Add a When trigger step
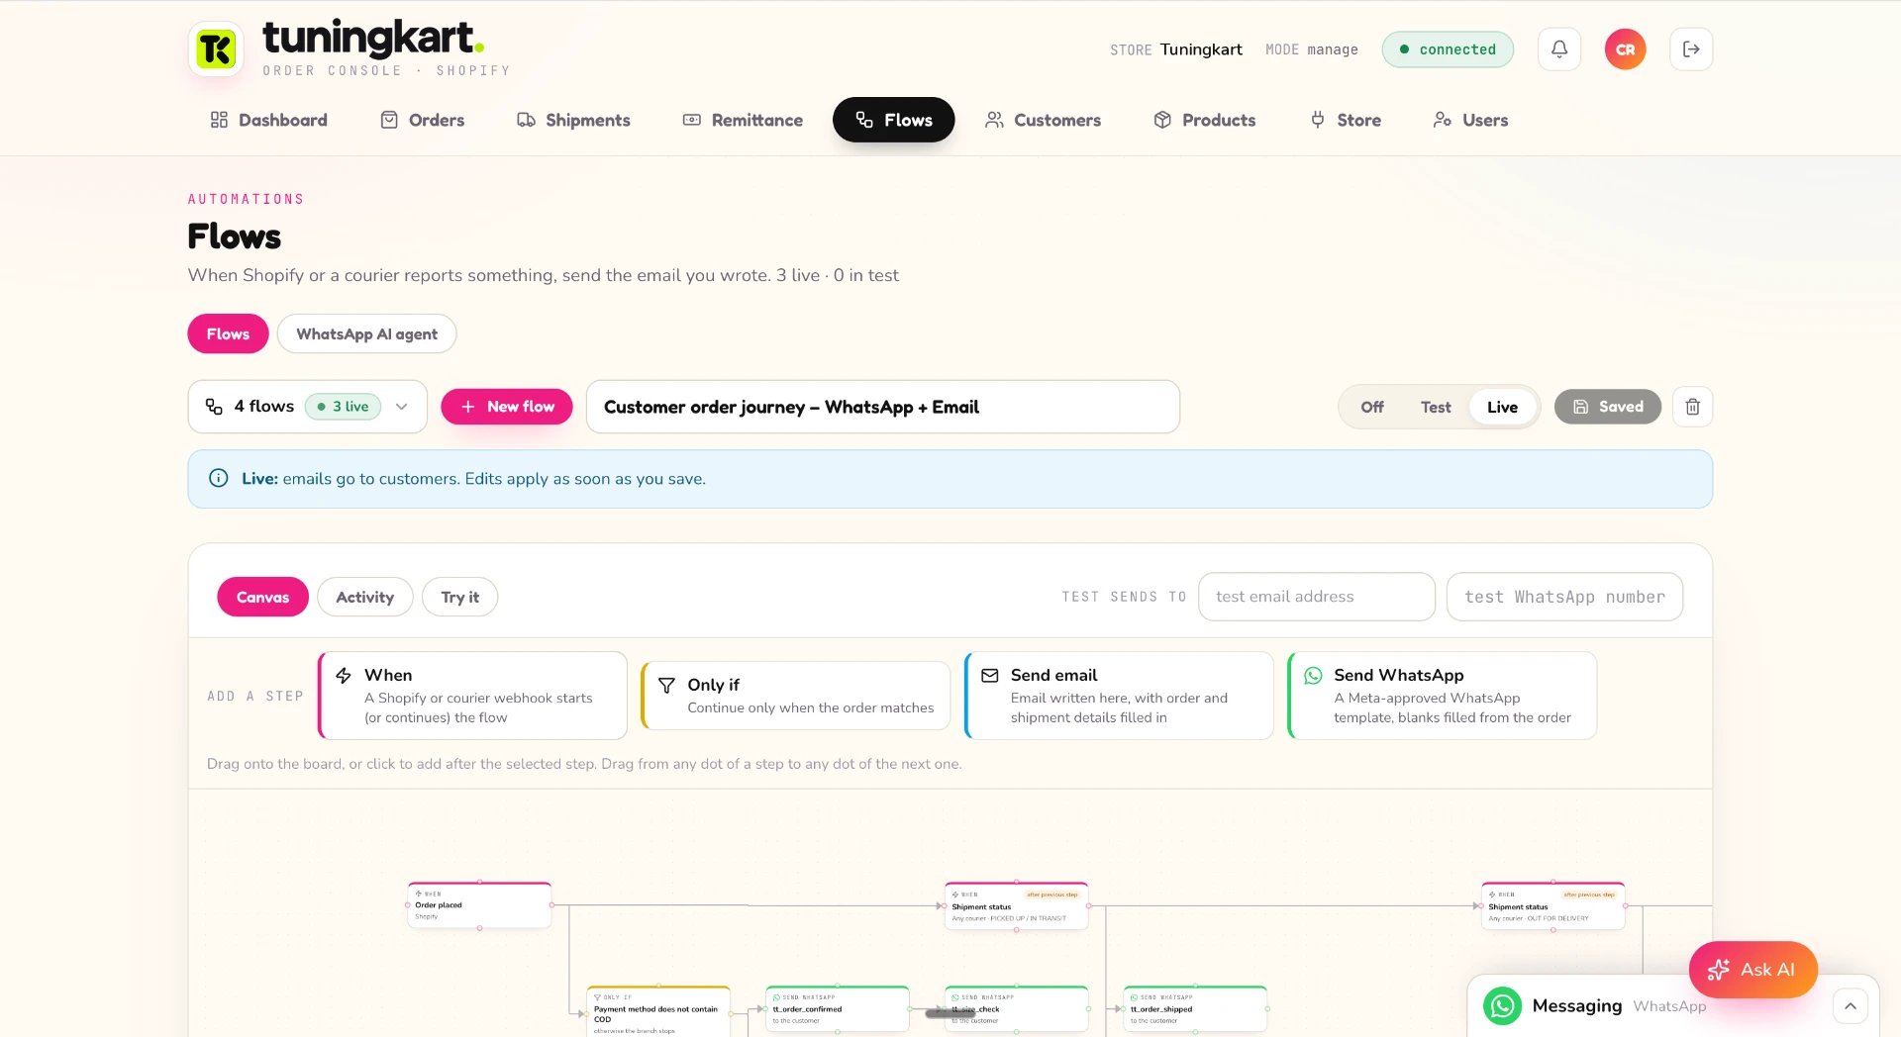 [473, 696]
